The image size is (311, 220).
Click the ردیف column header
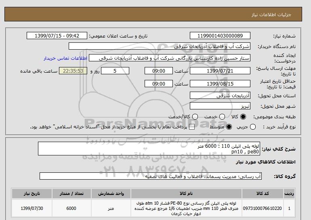point(289,193)
